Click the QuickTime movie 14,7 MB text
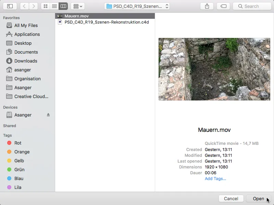274x205 pixels. click(x=232, y=143)
